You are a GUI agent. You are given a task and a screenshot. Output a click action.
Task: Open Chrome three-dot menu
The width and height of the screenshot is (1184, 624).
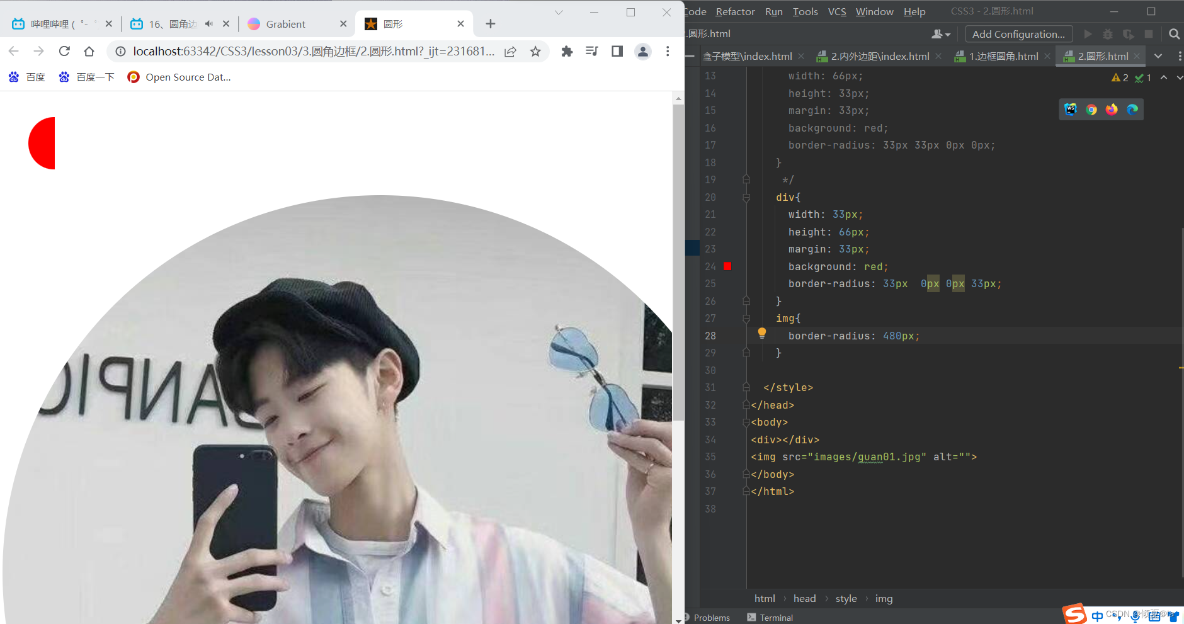pyautogui.click(x=668, y=51)
